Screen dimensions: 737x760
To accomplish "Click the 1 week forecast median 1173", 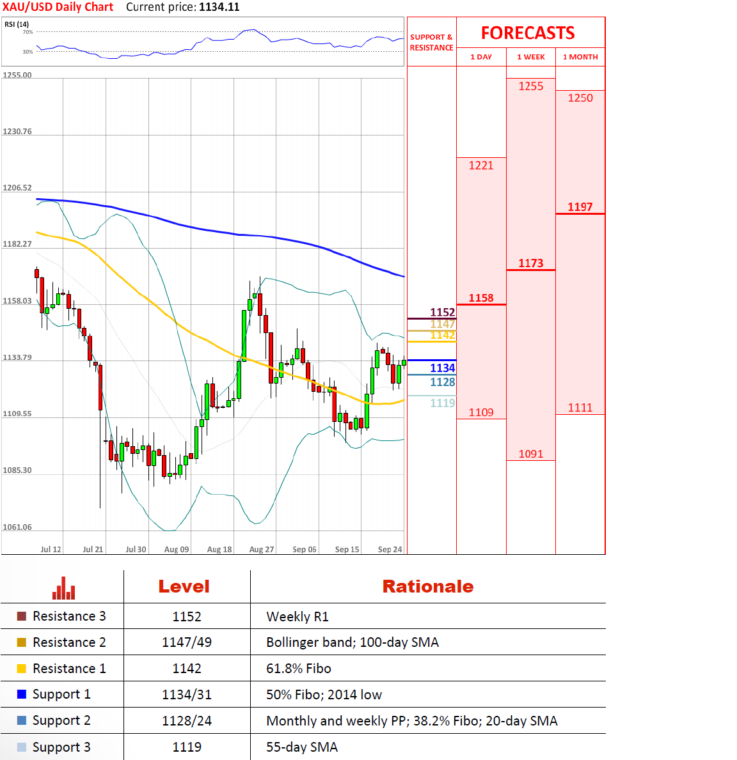I will pyautogui.click(x=531, y=263).
